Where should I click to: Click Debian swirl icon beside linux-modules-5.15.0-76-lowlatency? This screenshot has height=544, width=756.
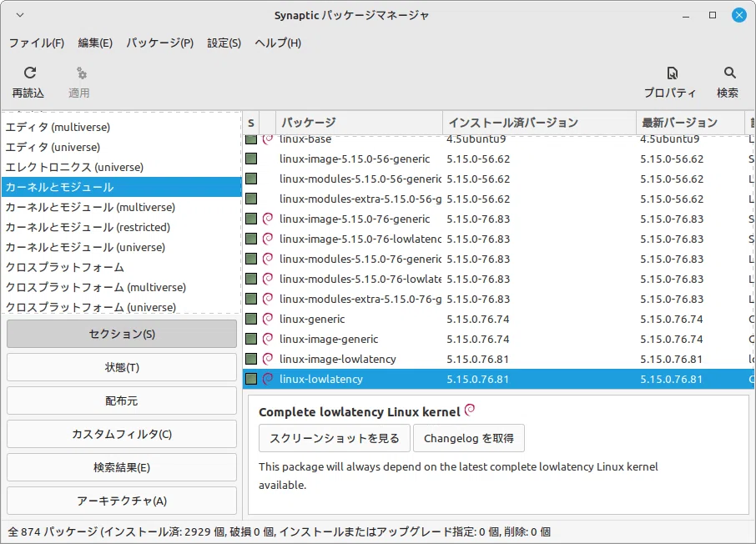pos(268,279)
